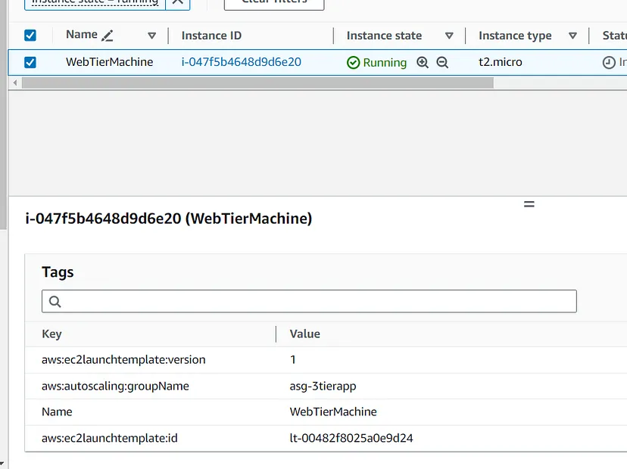Select the aws:ec2launchtemplate:id key
The height and width of the screenshot is (469, 627).
click(110, 438)
